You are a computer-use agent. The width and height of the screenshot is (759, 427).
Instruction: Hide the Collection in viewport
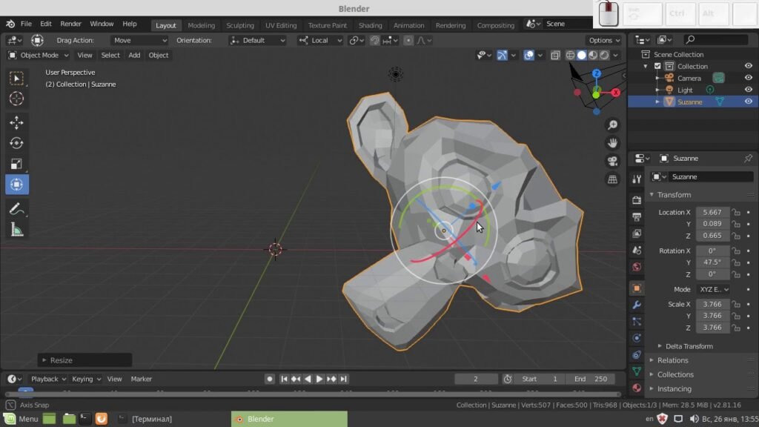point(749,66)
